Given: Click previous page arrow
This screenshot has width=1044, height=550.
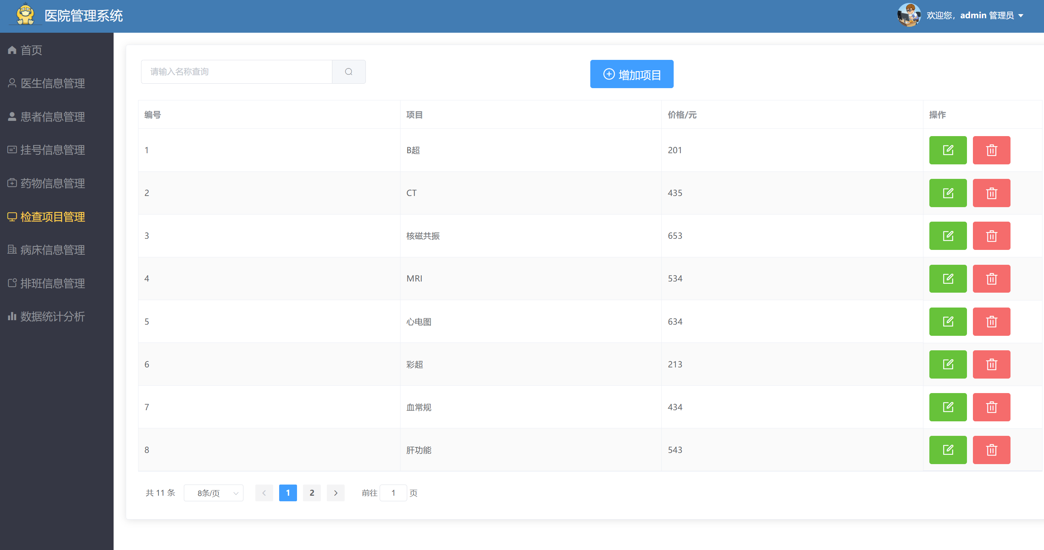Looking at the screenshot, I should point(264,493).
